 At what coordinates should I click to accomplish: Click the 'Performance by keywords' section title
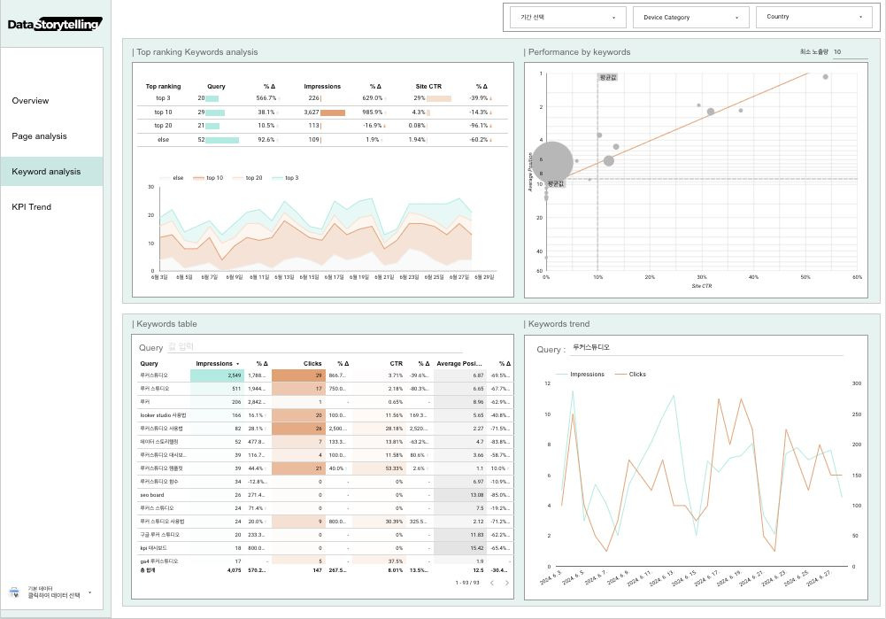(x=579, y=52)
